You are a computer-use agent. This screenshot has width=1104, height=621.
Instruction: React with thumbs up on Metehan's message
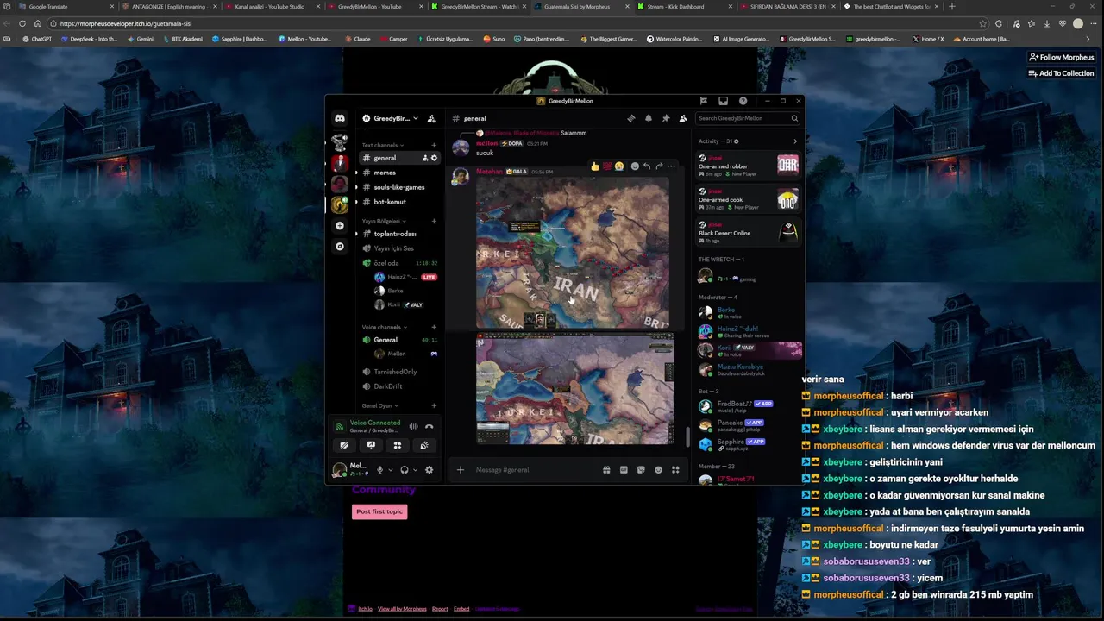[595, 166]
